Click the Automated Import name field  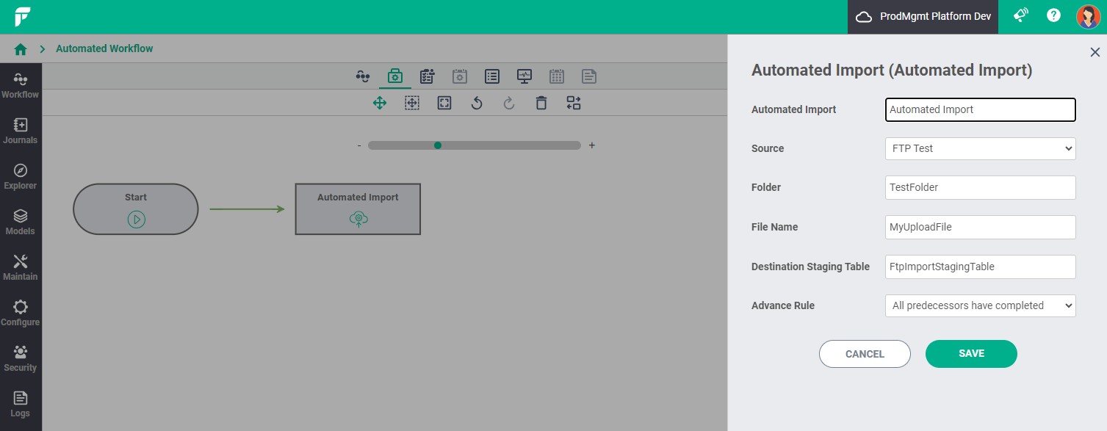tap(981, 109)
